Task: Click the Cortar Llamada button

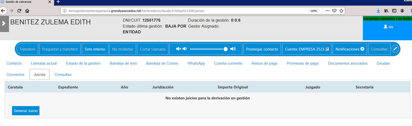Action: [x=153, y=49]
